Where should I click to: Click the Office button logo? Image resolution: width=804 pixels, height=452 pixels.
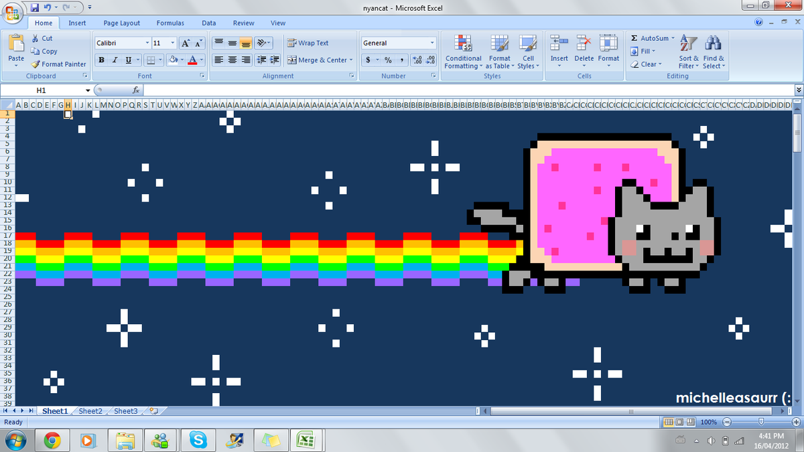(x=13, y=13)
